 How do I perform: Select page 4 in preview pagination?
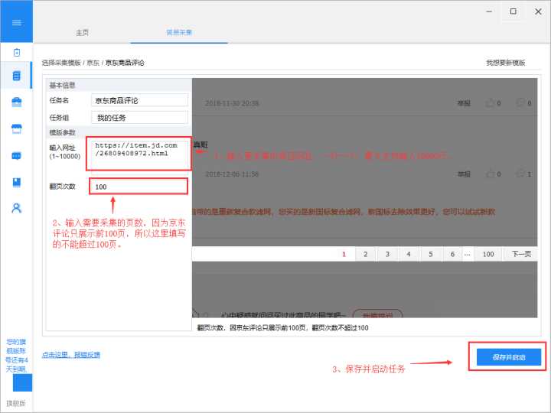coord(409,254)
